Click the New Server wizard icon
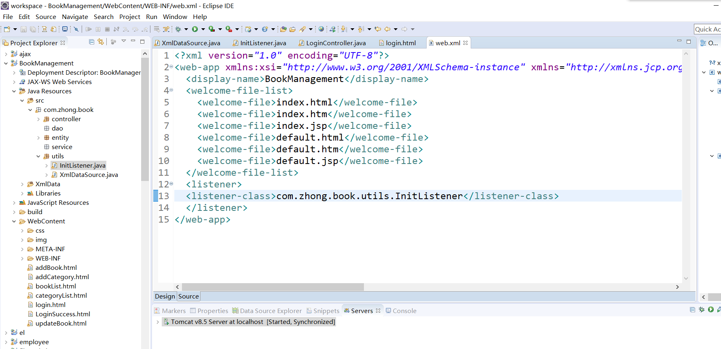This screenshot has width=721, height=349. tap(248, 29)
